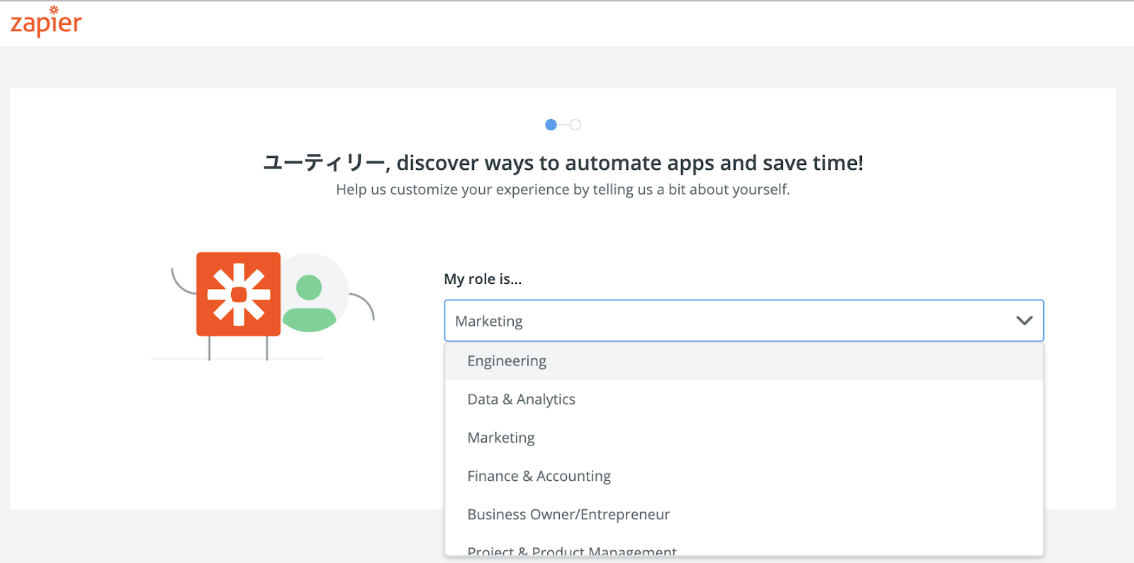Select Data & Analytics from the role list

(744, 399)
